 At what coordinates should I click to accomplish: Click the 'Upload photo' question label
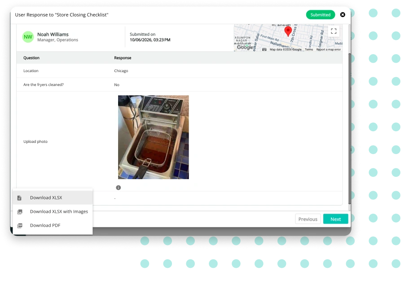tap(35, 142)
